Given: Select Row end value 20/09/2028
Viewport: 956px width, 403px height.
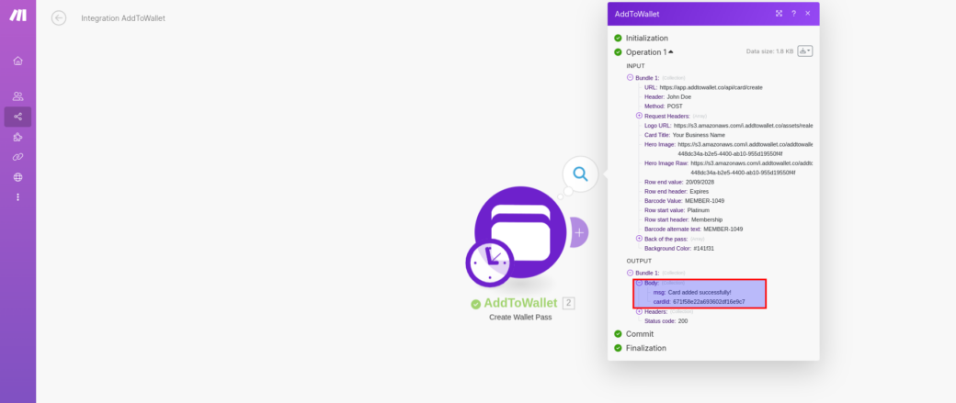Looking at the screenshot, I should click(700, 182).
